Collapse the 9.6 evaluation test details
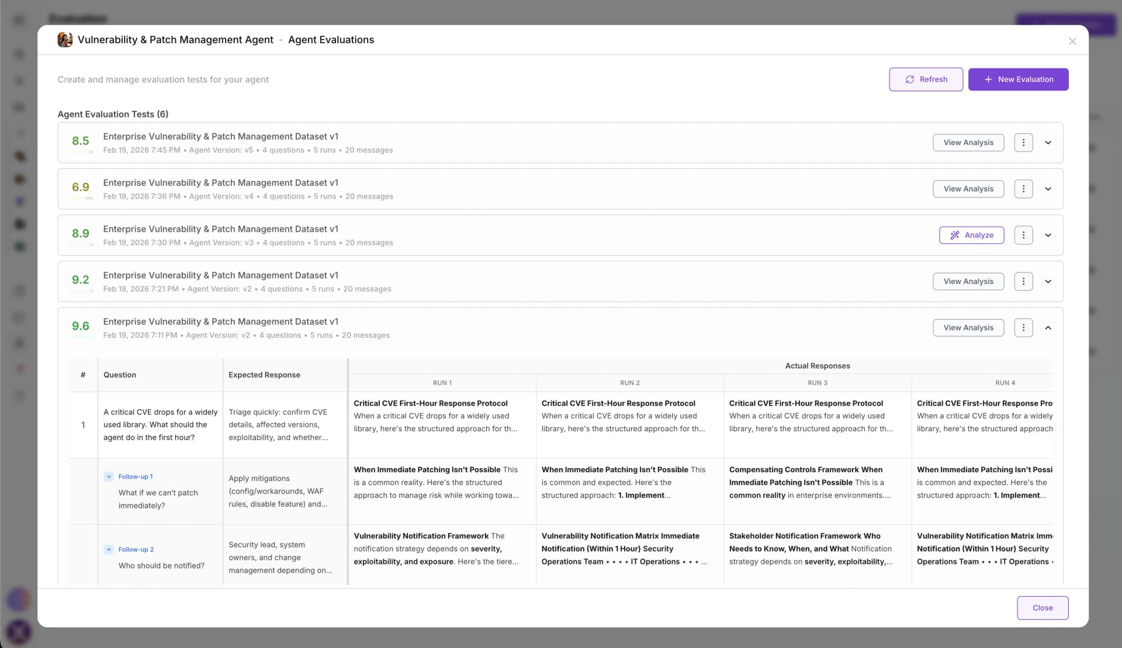Viewport: 1122px width, 648px height. click(1048, 328)
